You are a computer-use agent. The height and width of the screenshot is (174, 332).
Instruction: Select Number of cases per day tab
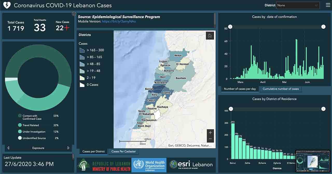tap(240, 89)
